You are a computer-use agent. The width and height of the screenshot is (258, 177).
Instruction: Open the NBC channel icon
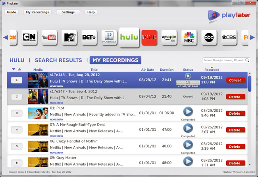coord(189,38)
